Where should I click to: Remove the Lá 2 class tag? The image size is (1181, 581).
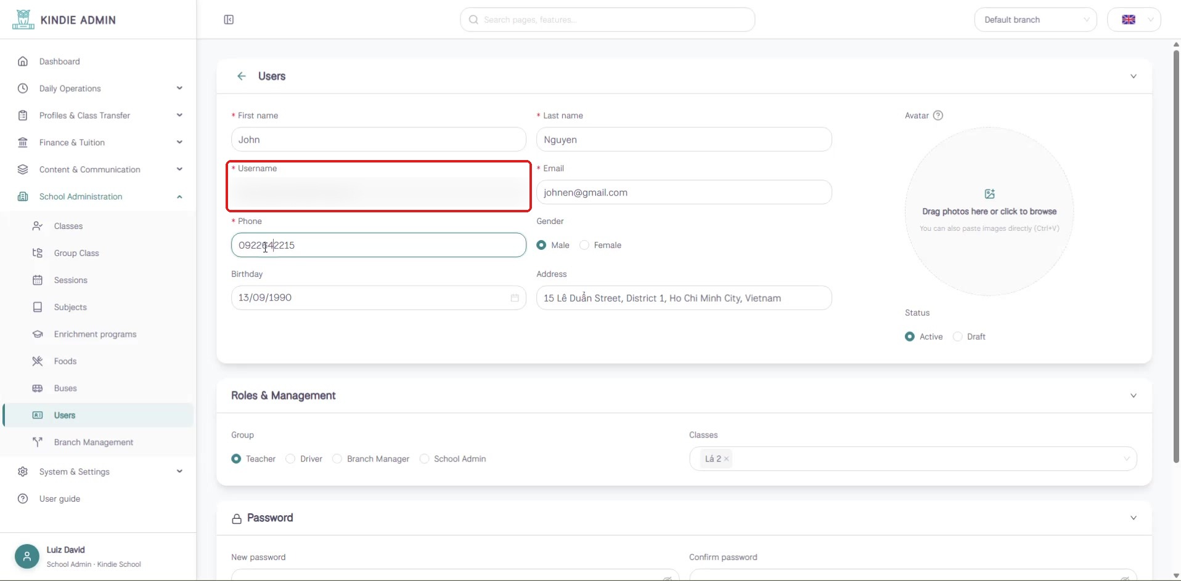point(727,459)
